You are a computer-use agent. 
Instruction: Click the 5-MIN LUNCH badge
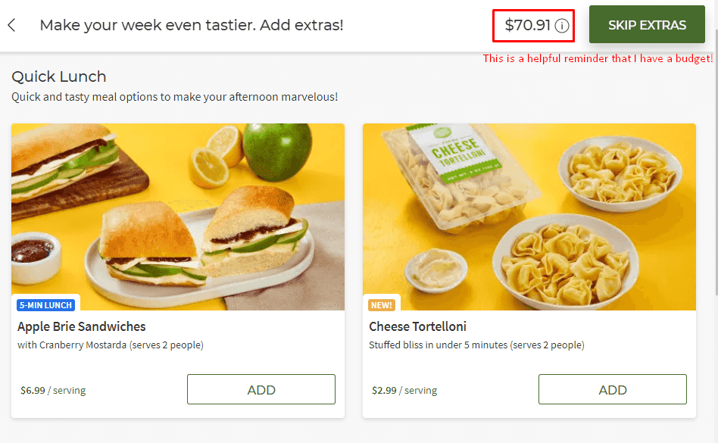coord(45,304)
